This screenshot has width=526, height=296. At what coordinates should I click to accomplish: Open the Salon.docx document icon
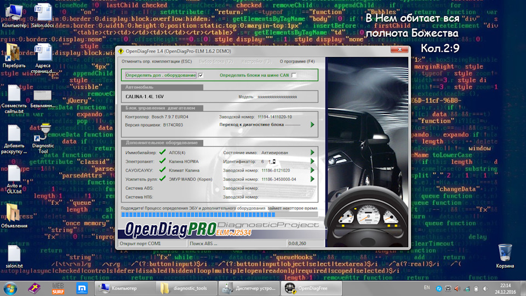point(43,15)
